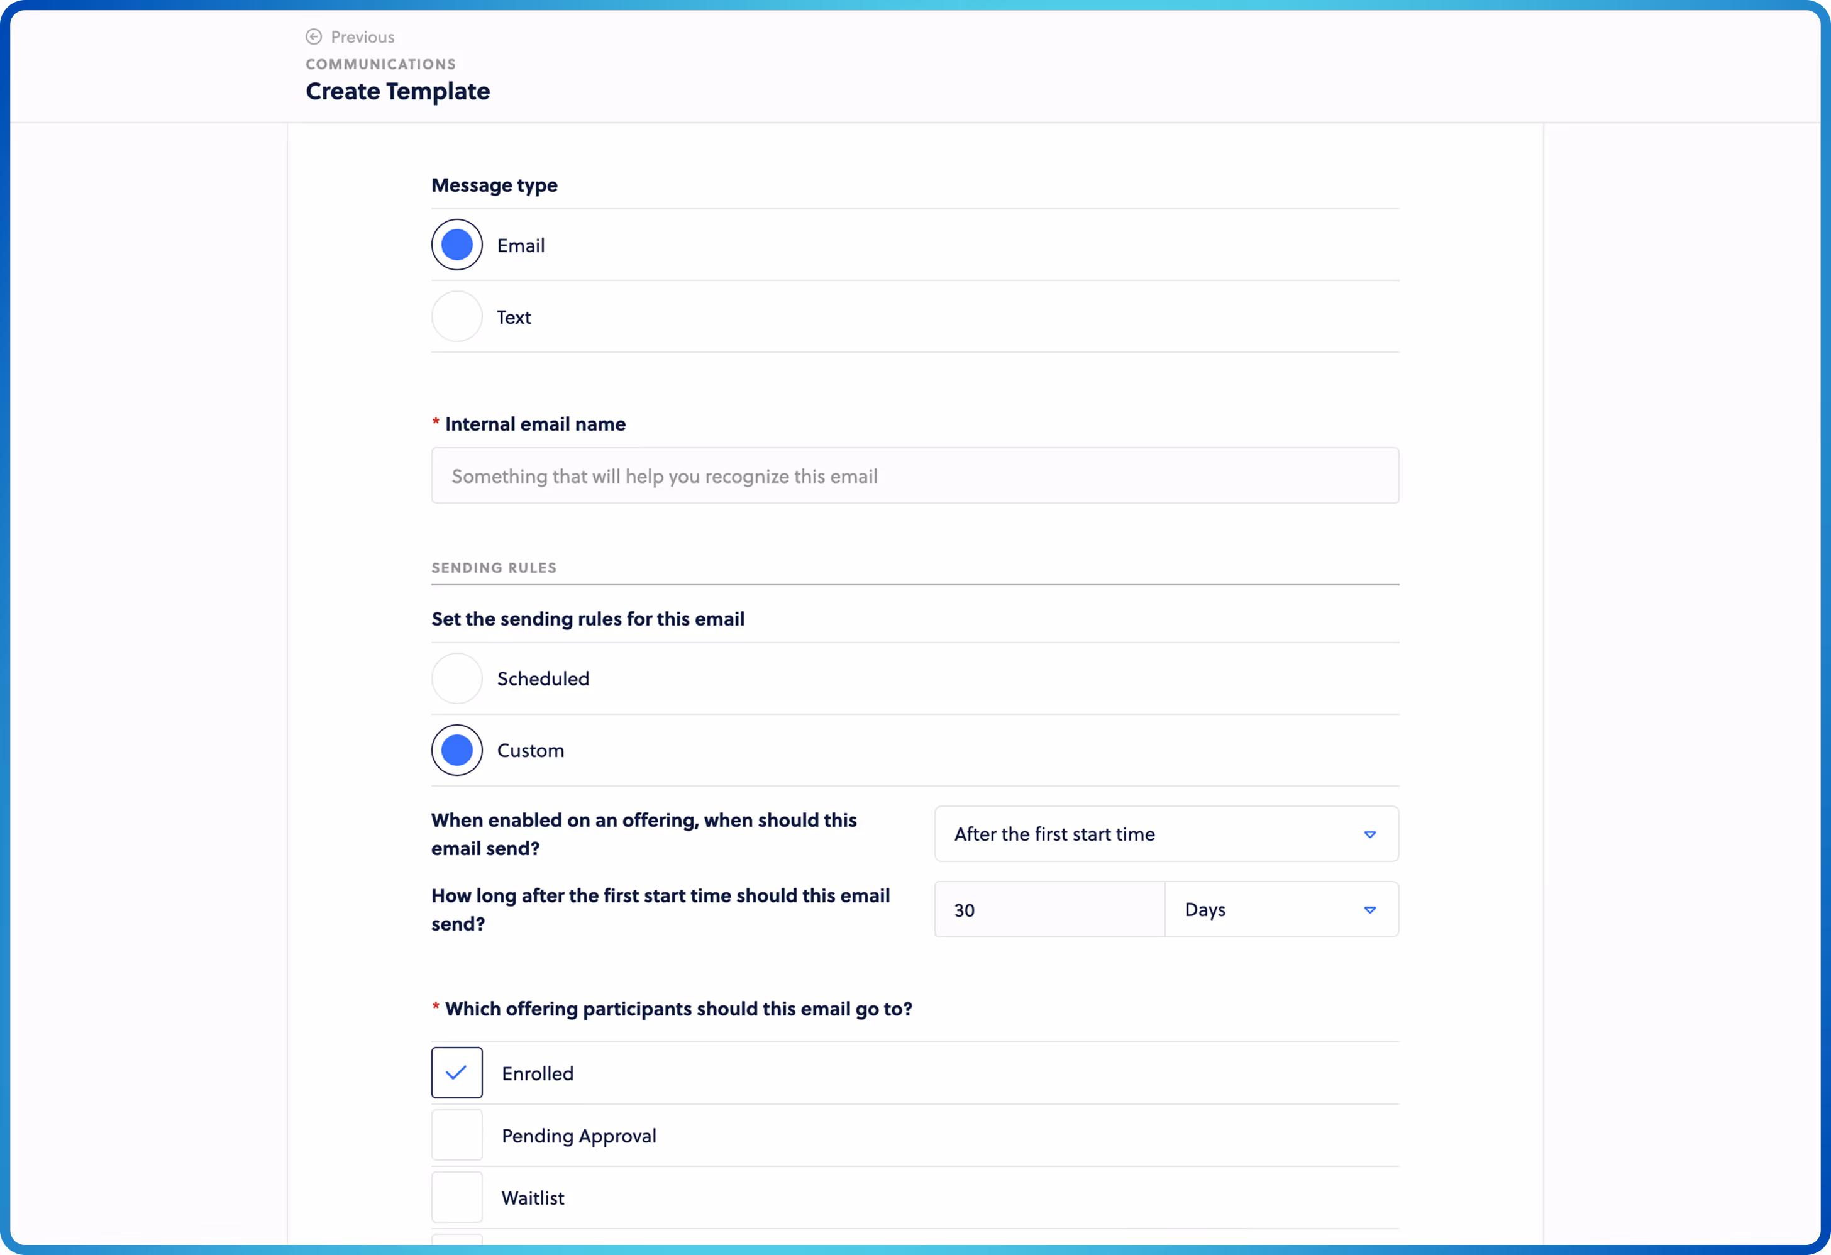Click the Previous navigation link
1831x1255 pixels.
click(361, 37)
